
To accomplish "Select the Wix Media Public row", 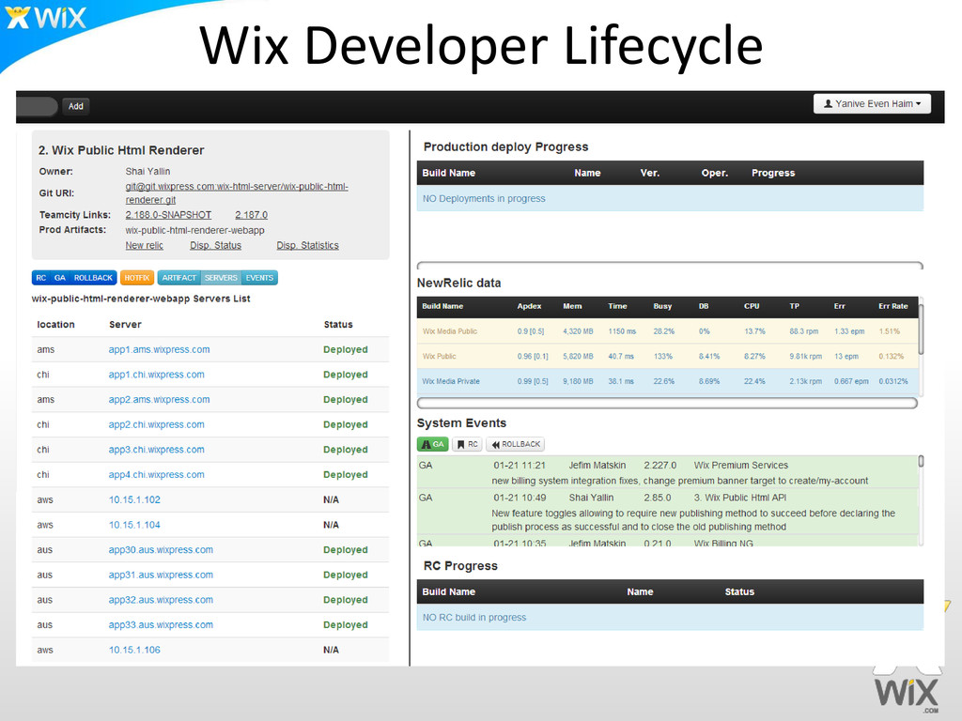I will (x=668, y=331).
